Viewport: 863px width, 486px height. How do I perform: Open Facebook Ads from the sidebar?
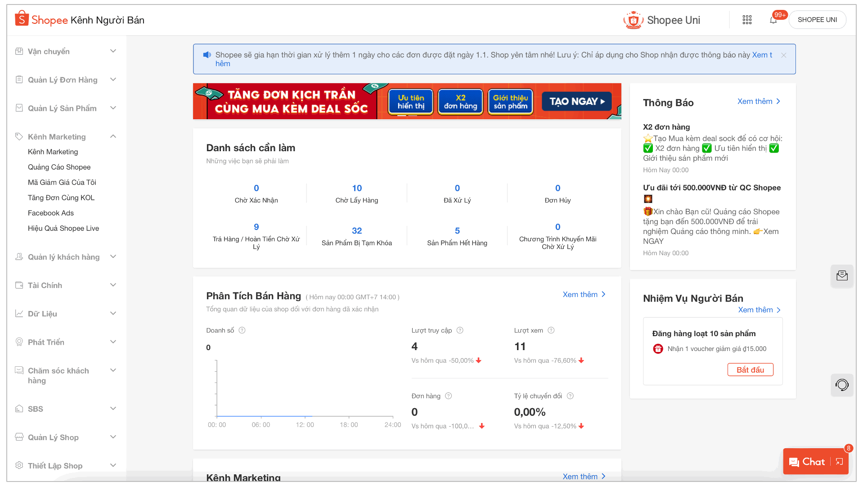(x=50, y=213)
